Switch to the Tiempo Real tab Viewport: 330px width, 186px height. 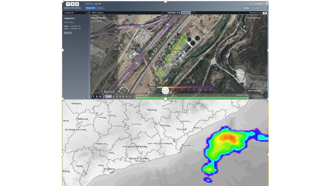point(91,8)
